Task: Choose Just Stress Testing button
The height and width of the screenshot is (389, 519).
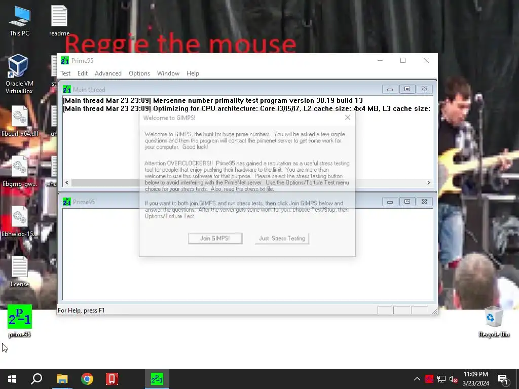Action: pyautogui.click(x=282, y=238)
